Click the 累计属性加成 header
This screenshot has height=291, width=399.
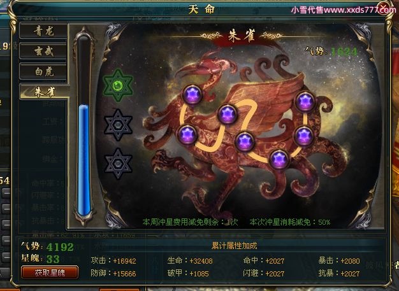(x=235, y=246)
